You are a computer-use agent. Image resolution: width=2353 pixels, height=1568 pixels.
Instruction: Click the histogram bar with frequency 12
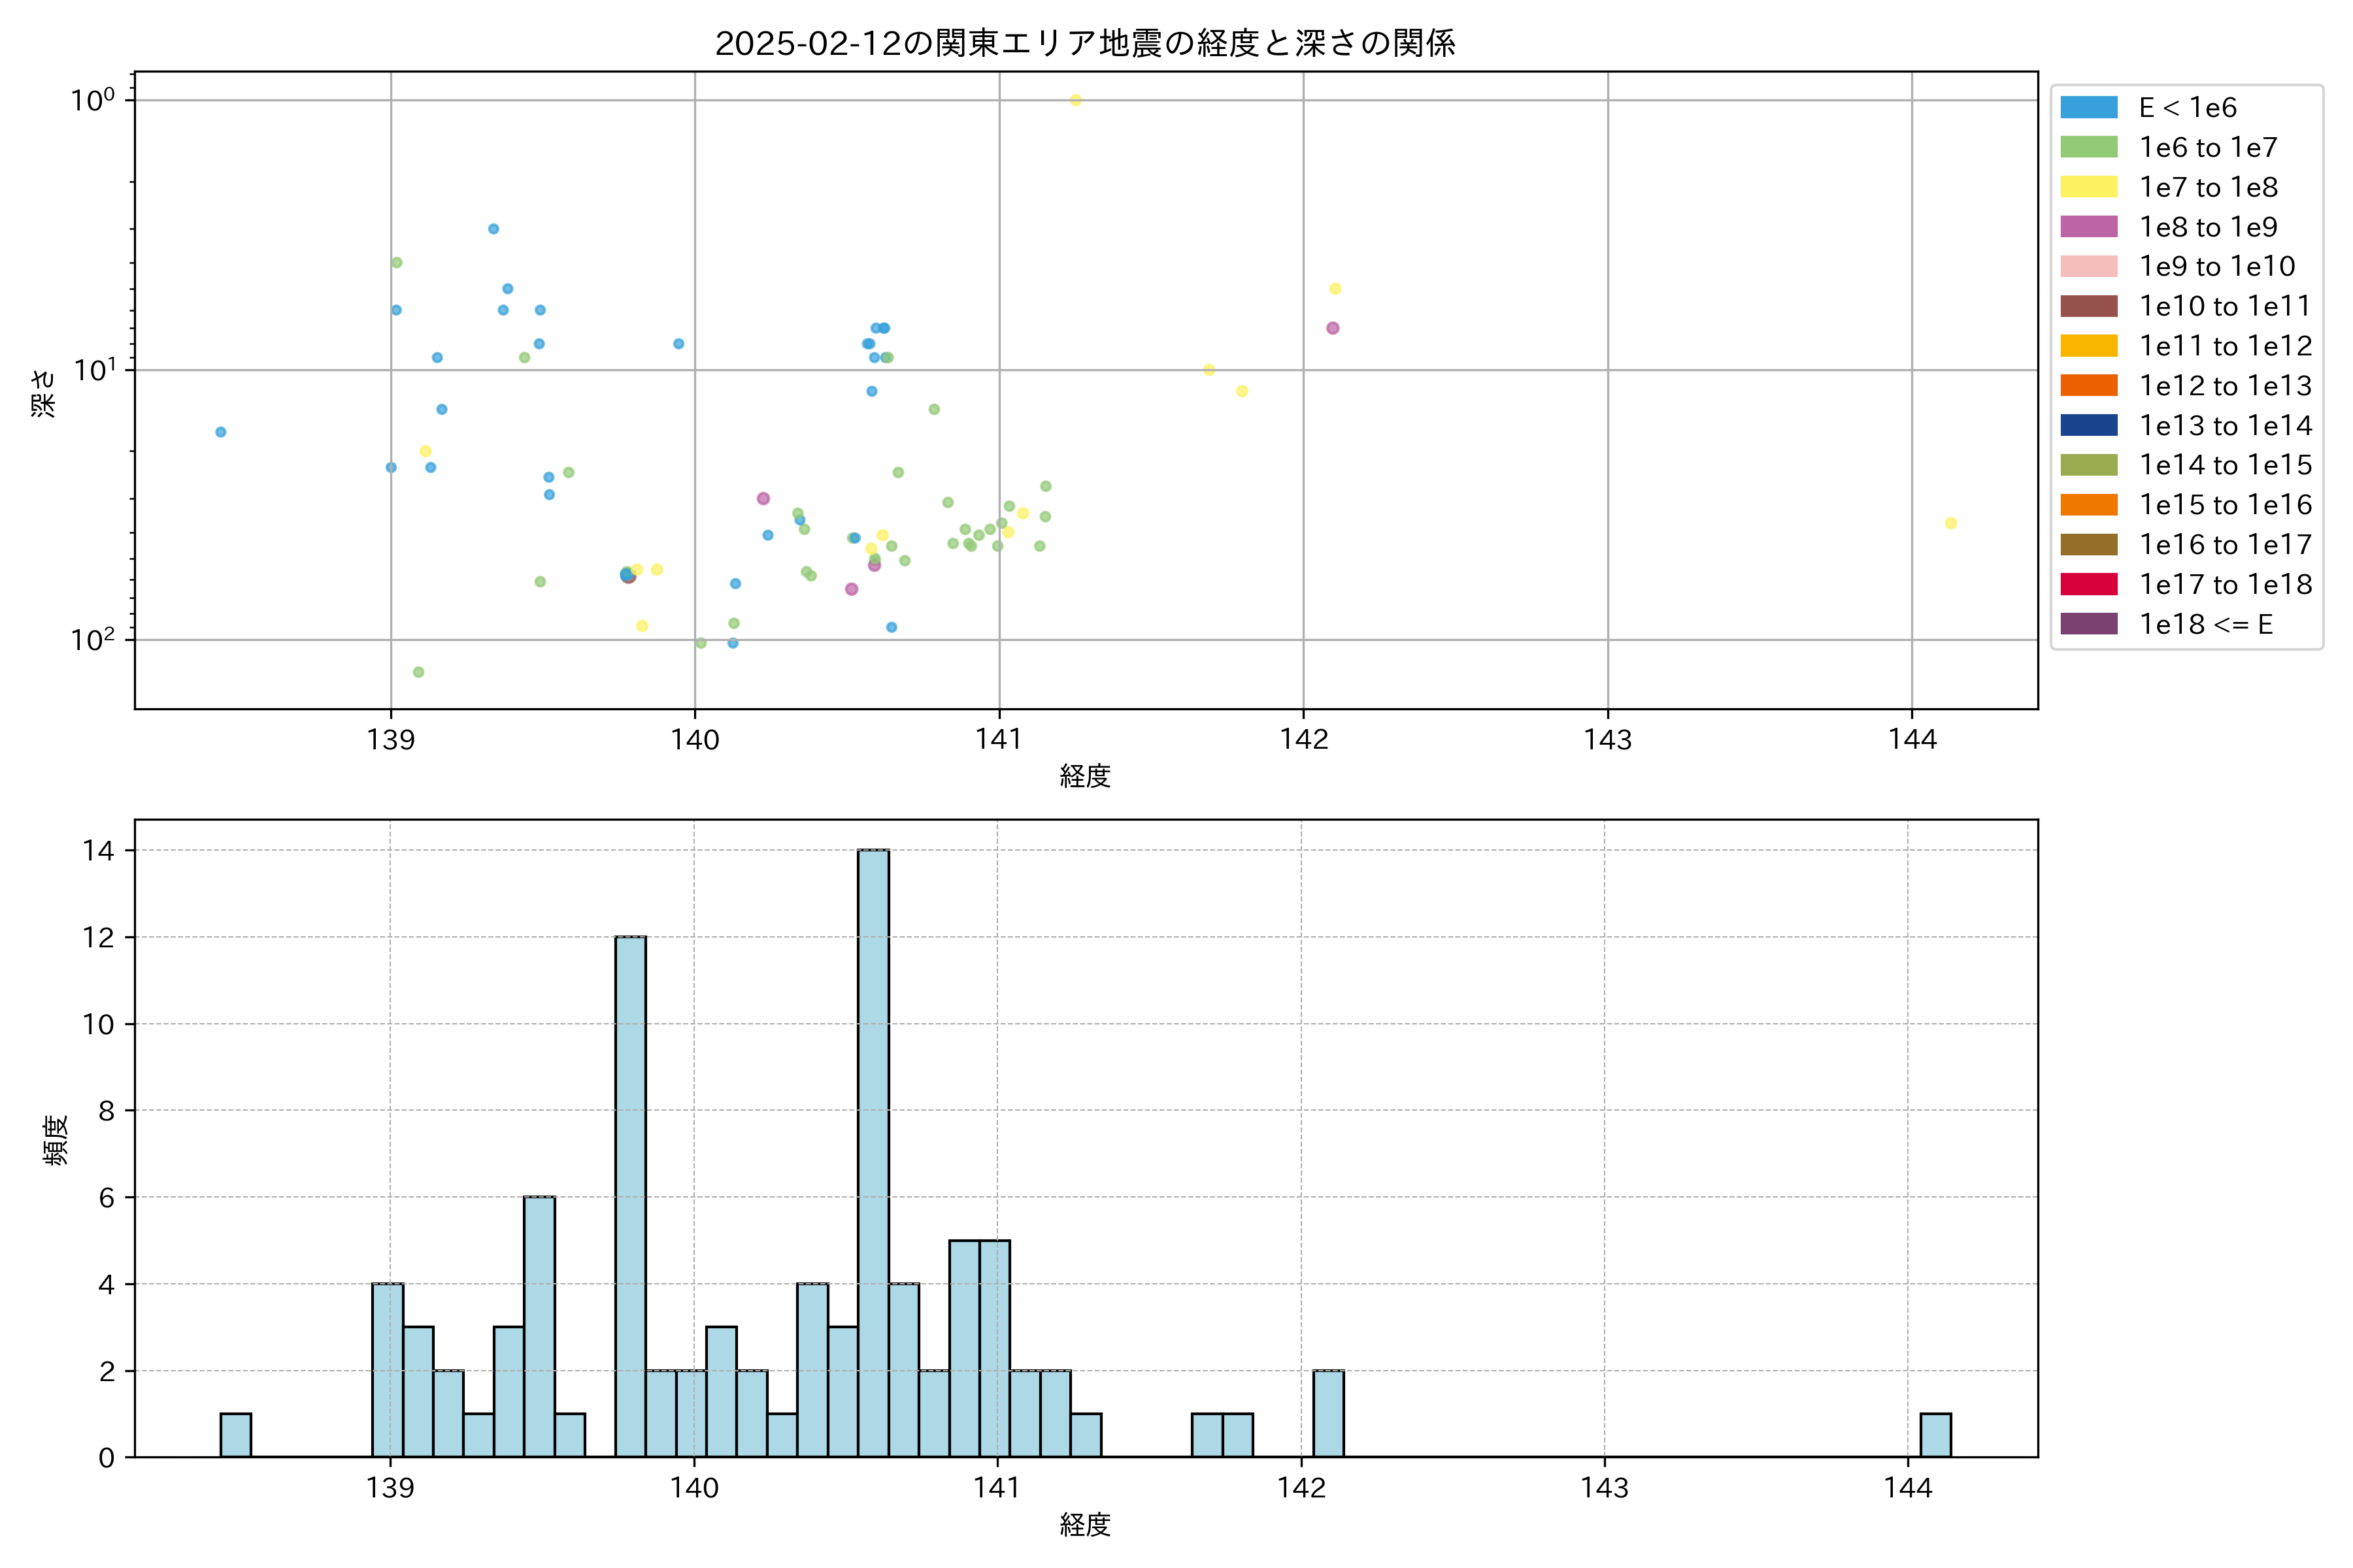(630, 1195)
